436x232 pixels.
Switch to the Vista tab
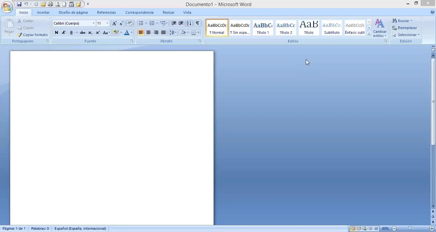point(187,12)
